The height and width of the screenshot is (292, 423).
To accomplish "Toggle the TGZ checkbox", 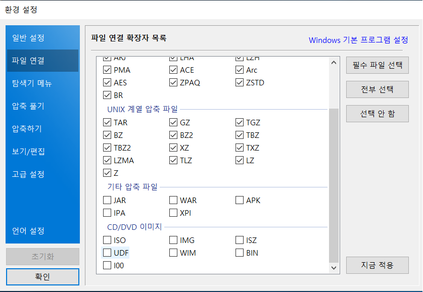I will tap(240, 122).
